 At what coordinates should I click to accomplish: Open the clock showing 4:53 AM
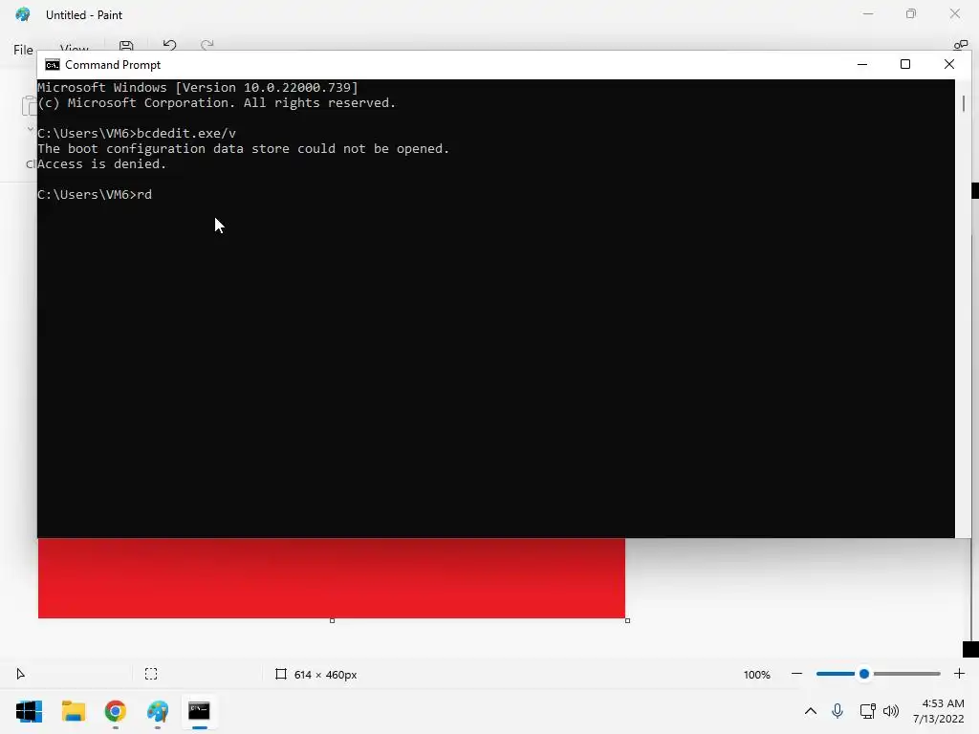pos(939,711)
